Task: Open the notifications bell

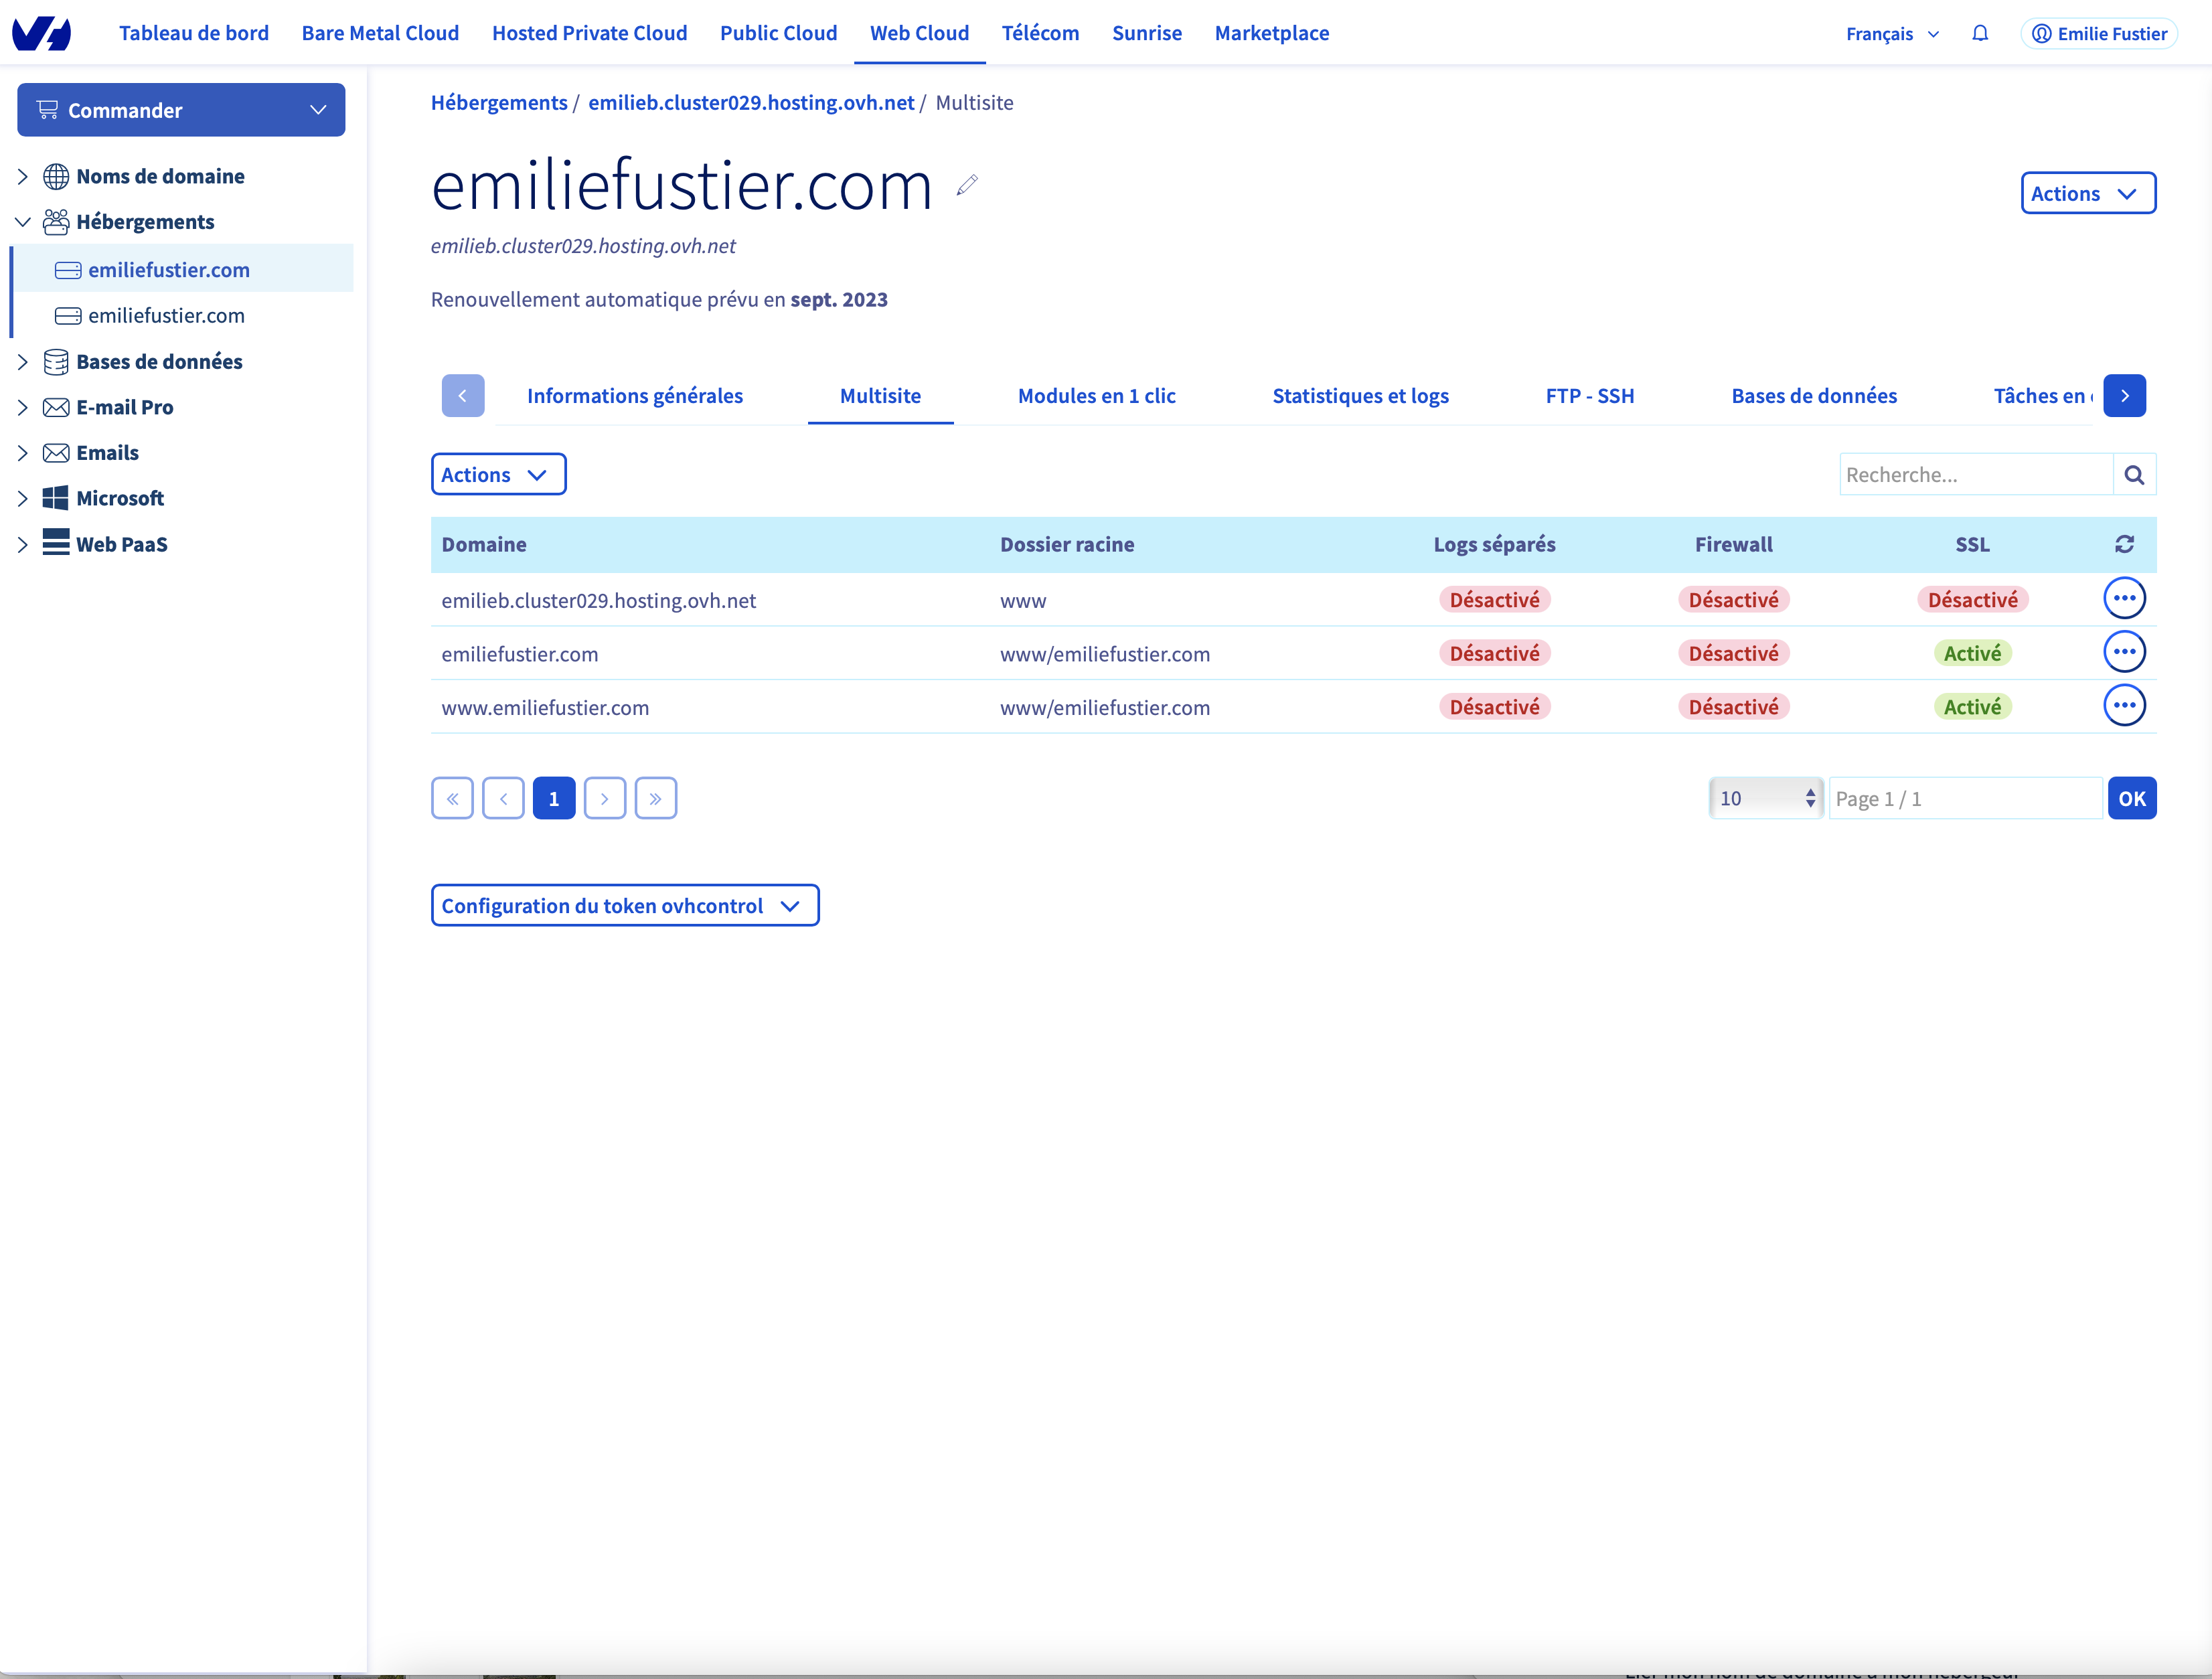Action: pos(1979,33)
